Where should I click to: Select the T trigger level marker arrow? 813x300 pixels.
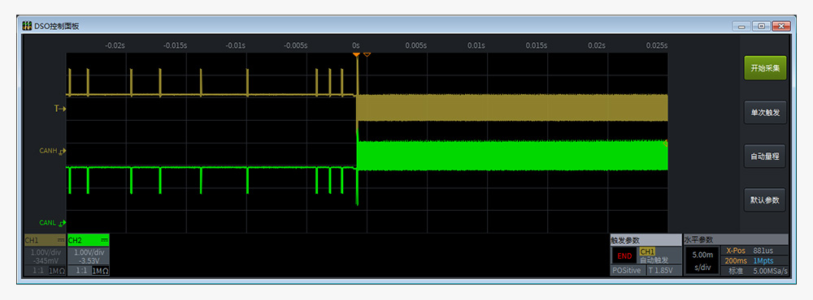click(x=61, y=109)
